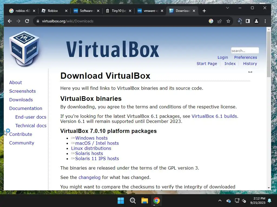Open File Explorer from the taskbar
277x207 pixels.
coord(145,201)
